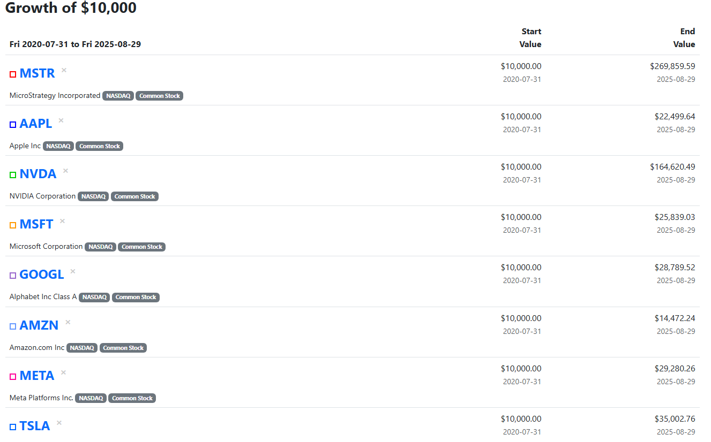Image resolution: width=711 pixels, height=442 pixels.
Task: Select the orange MSFT color square
Action: click(13, 225)
